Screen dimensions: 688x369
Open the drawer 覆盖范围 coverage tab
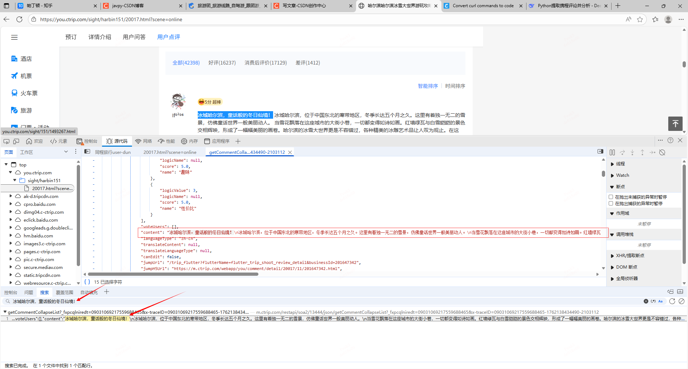tap(65, 292)
